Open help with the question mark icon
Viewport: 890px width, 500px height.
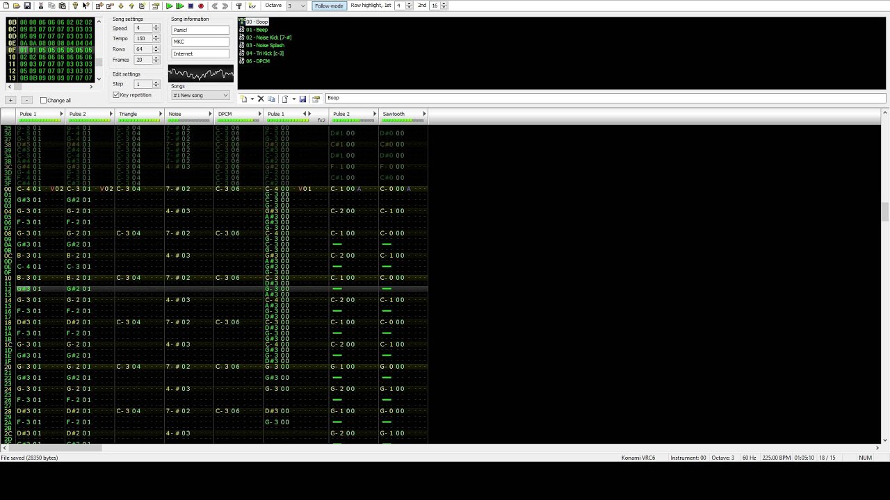point(75,6)
